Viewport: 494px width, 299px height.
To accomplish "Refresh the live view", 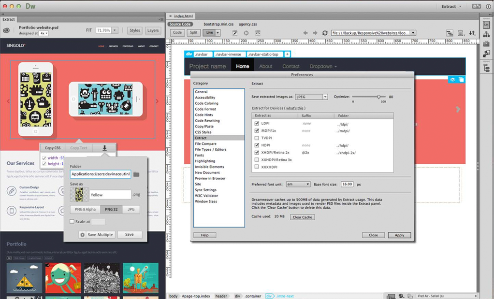I will pos(324,33).
